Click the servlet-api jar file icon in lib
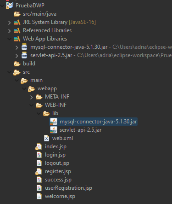172x204 pixels. tap(54, 130)
